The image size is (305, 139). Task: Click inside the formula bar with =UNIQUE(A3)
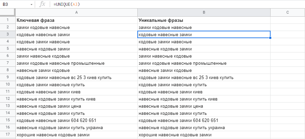coord(179,4)
